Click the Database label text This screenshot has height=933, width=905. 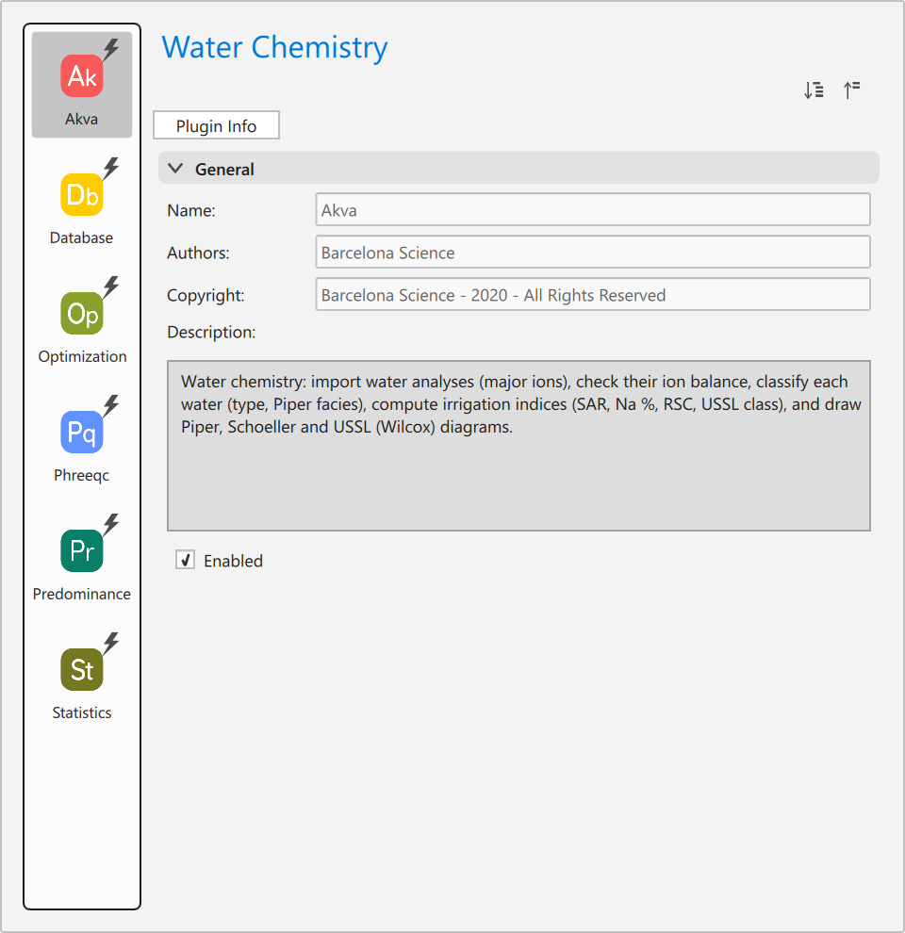pos(82,237)
